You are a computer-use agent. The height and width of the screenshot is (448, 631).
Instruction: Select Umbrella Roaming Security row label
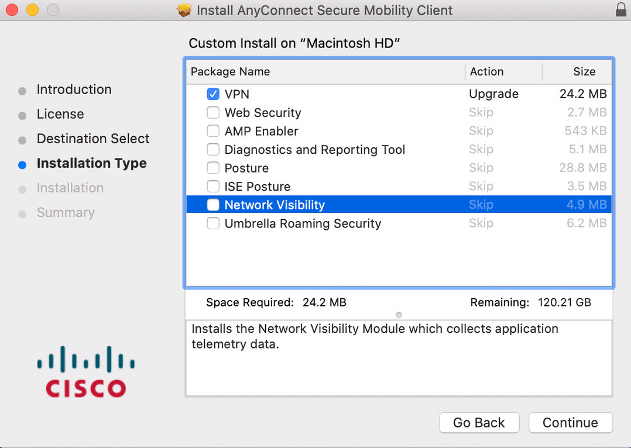point(303,223)
